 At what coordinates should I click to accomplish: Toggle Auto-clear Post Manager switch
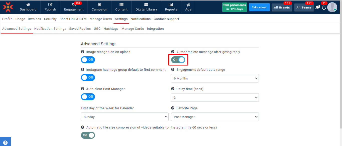(x=88, y=97)
